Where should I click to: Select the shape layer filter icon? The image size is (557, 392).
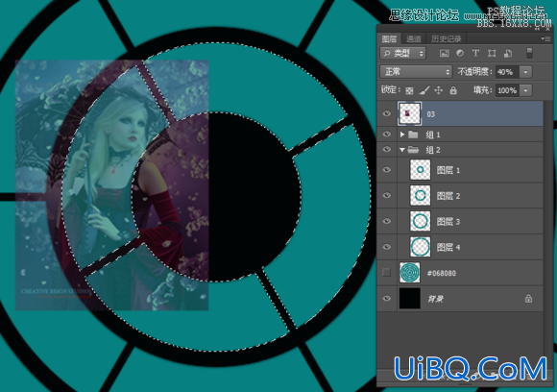pyautogui.click(x=492, y=53)
